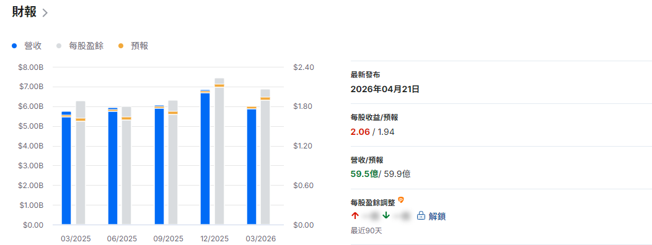This screenshot has width=652, height=245.
Task: Select the blue revenue bar for 09/2025
Action: click(159, 165)
